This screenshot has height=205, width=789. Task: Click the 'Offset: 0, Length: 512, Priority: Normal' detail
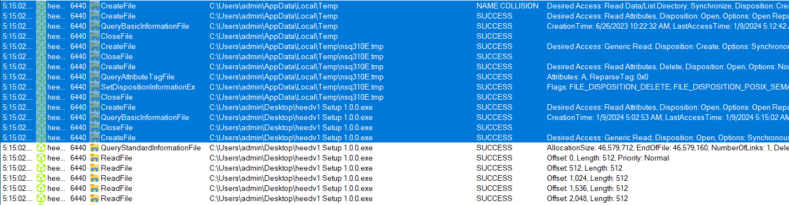click(x=608, y=158)
